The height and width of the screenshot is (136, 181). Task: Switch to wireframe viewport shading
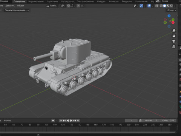coord(161,6)
